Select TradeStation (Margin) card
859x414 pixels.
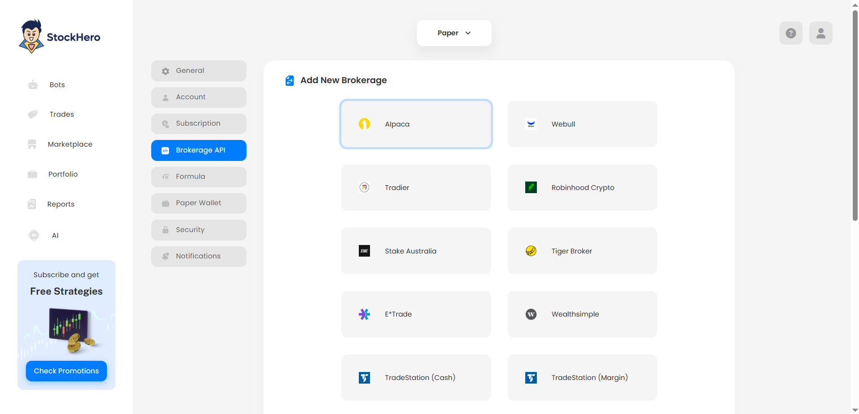(x=583, y=378)
